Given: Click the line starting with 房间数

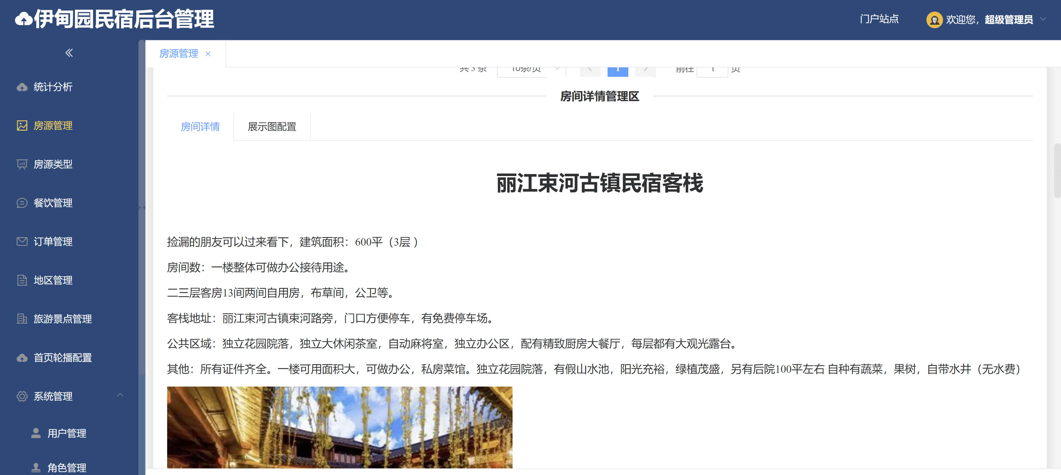Looking at the screenshot, I should 259,267.
